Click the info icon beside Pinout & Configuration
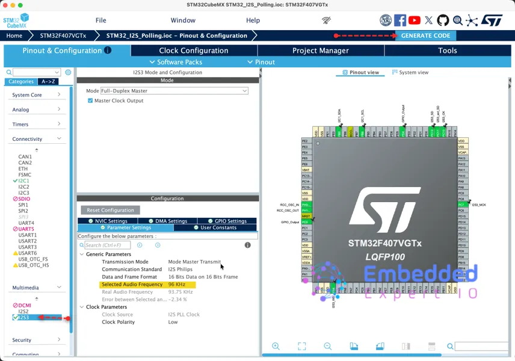 click(108, 51)
